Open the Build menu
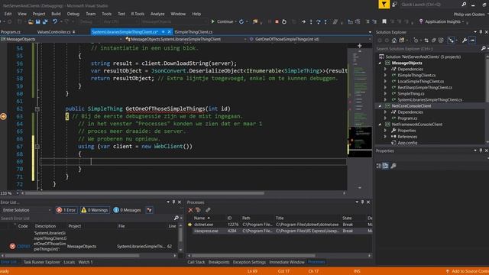 [56, 14]
